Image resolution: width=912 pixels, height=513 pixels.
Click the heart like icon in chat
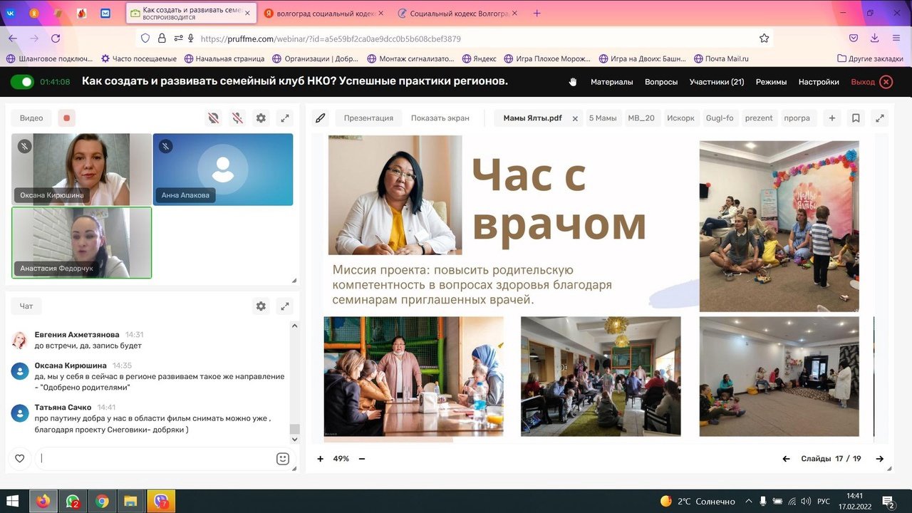point(20,458)
